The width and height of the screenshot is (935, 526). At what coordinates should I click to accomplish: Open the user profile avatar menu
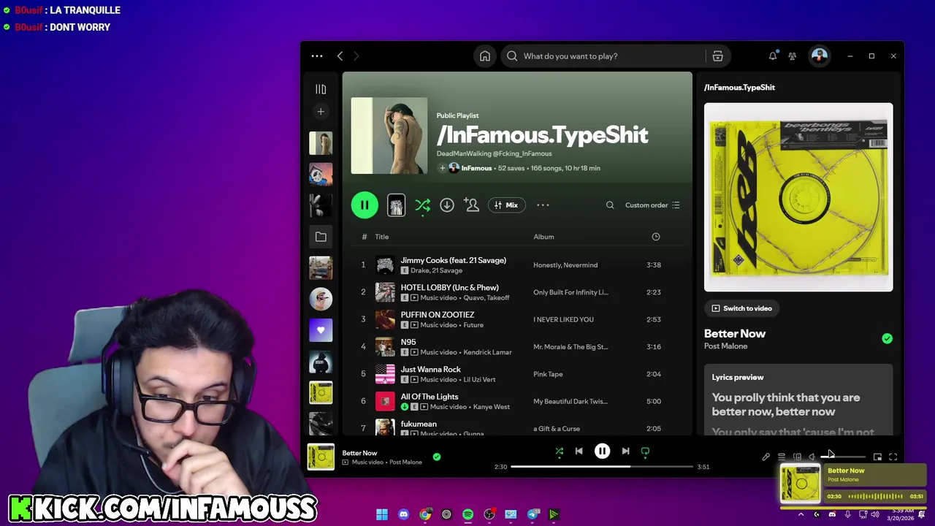(x=819, y=56)
